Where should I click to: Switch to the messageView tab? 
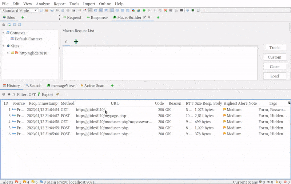(61, 85)
